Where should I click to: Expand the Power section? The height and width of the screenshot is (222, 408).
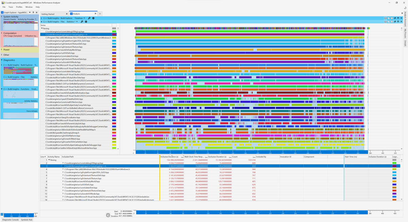[x=2, y=49]
